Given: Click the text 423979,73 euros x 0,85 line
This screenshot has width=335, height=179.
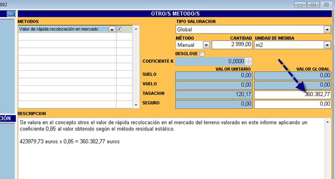Looking at the screenshot, I should [x=70, y=141].
